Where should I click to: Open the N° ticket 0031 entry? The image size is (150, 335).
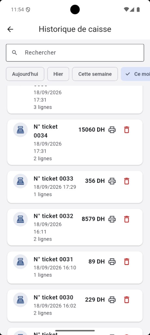[75, 268]
